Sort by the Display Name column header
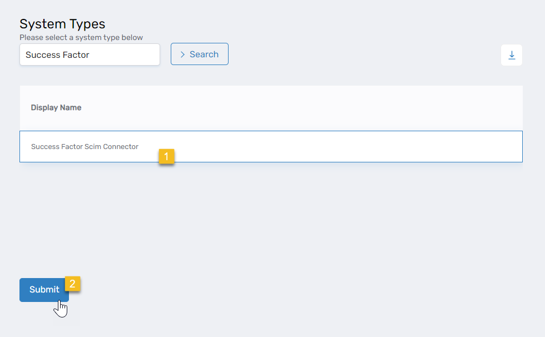The width and height of the screenshot is (545, 337). pos(56,108)
